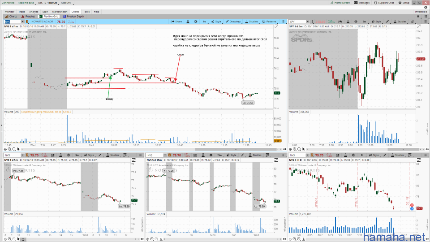Open the Style menu in SPY chart
This screenshot has width=430, height=242.
(x=377, y=22)
